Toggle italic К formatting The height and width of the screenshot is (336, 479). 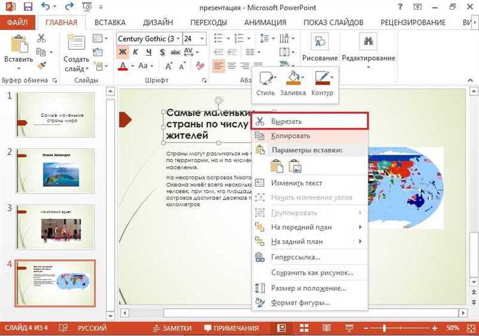coord(135,52)
